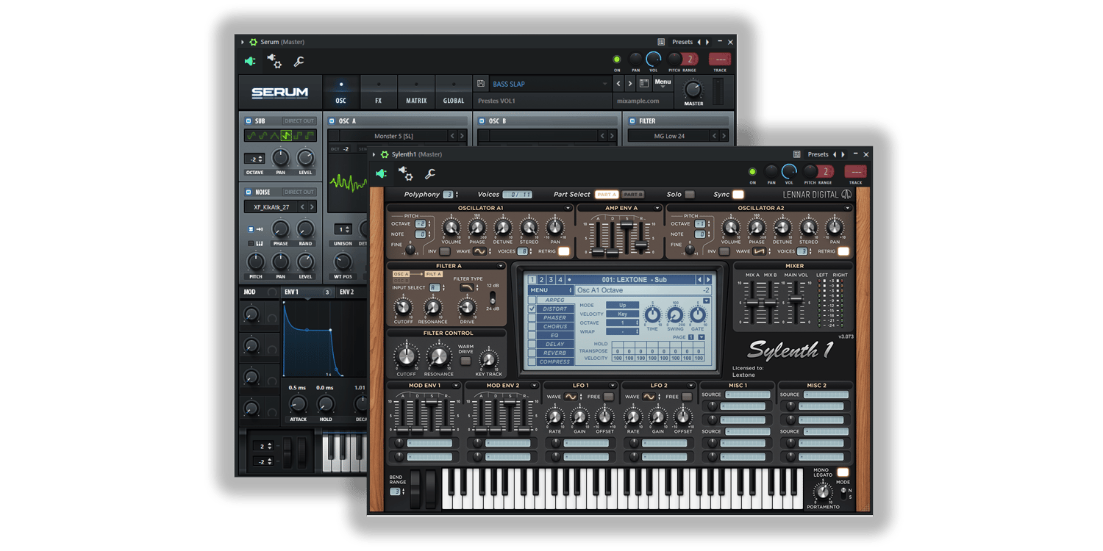Image resolution: width=1103 pixels, height=551 pixels.
Task: Go to next Serum preset arrow
Action: coord(630,84)
